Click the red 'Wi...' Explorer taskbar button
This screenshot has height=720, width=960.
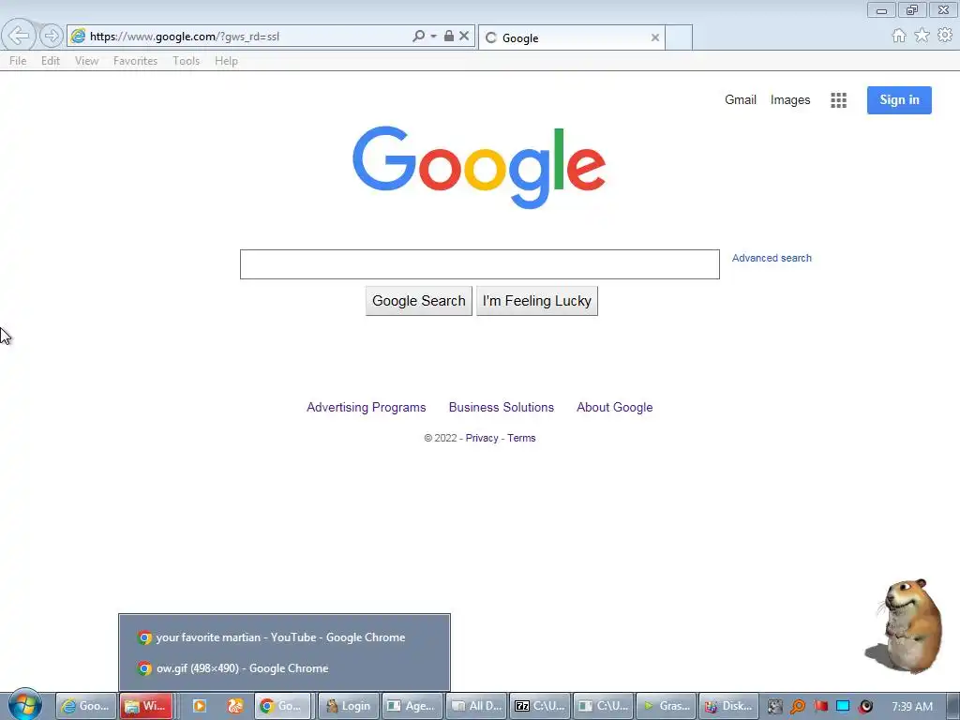(146, 706)
